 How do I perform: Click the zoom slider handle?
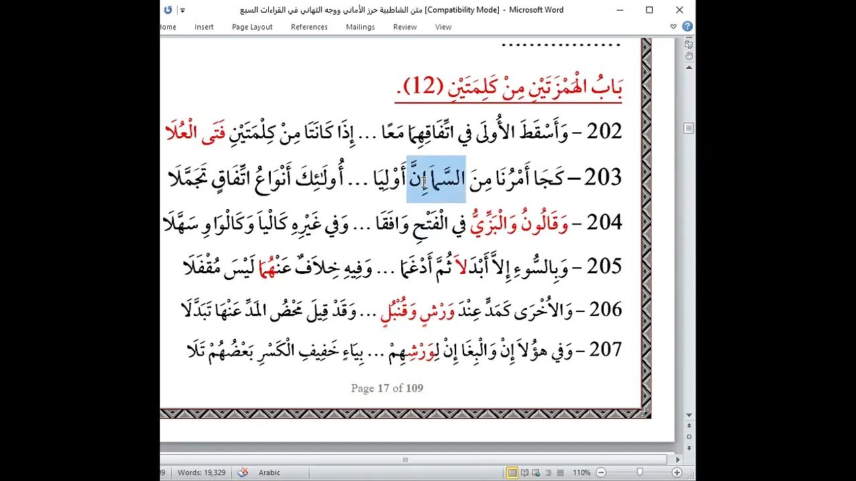tap(640, 472)
